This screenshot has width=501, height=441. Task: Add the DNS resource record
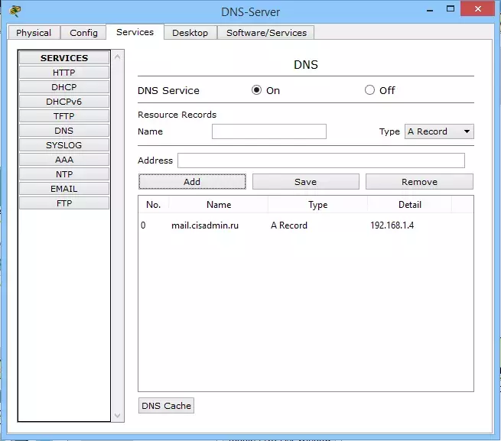192,182
